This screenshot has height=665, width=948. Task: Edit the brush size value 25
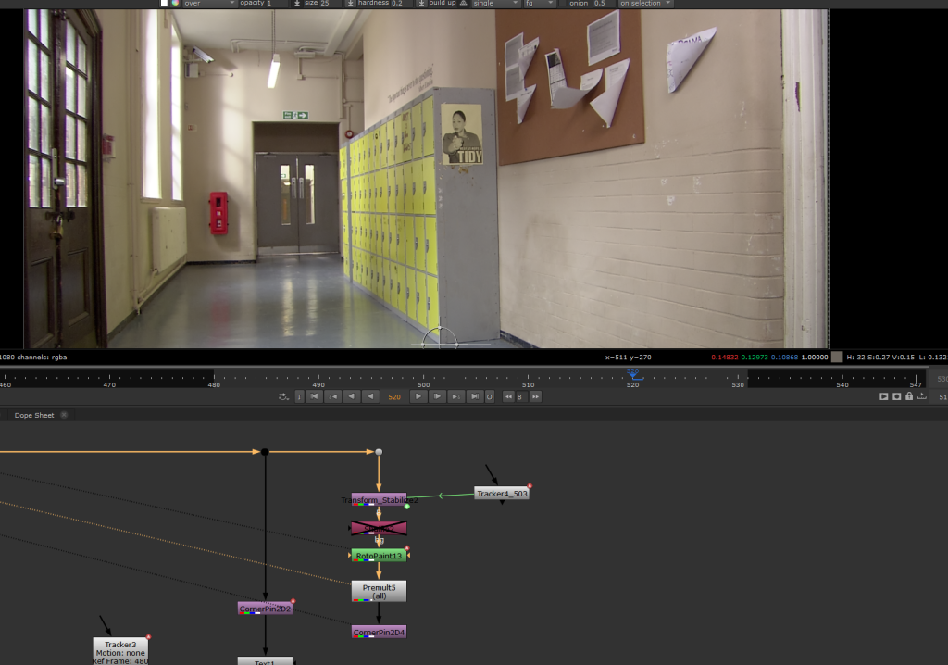pyautogui.click(x=331, y=3)
